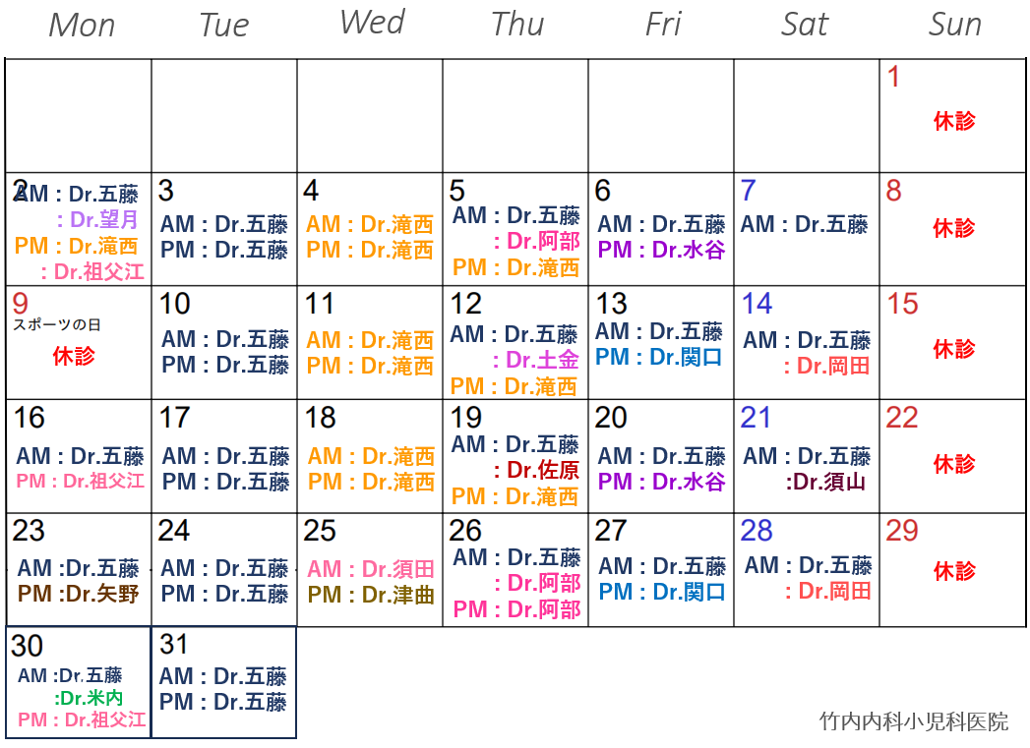The width and height of the screenshot is (1030, 748).
Task: Select date 1 marked 休診
Action: click(952, 115)
